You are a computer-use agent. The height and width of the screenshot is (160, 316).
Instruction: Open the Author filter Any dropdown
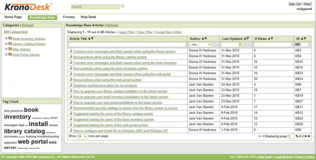click(x=200, y=45)
